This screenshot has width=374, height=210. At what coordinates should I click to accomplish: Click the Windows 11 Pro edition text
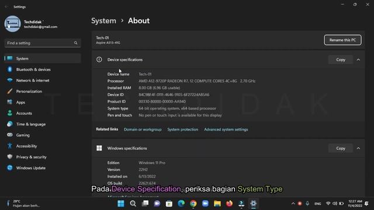click(152, 163)
